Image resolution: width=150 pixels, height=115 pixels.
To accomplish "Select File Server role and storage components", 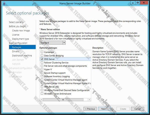I will pos(42,66).
